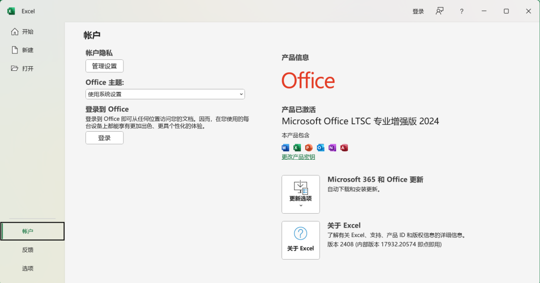Image resolution: width=540 pixels, height=283 pixels.
Task: Click the 更改产品密钥 link
Action: 298,157
